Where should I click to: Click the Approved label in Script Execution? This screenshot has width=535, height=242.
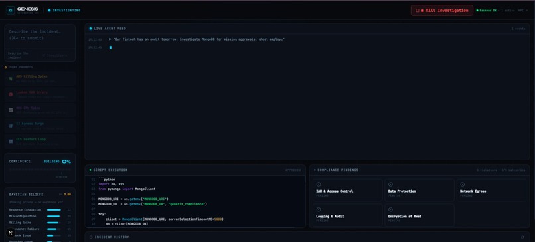click(x=293, y=170)
